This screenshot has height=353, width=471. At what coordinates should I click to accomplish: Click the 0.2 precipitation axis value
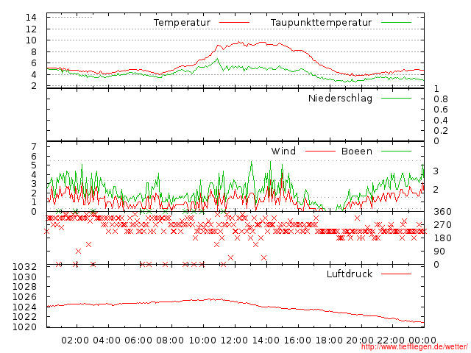[441, 131]
